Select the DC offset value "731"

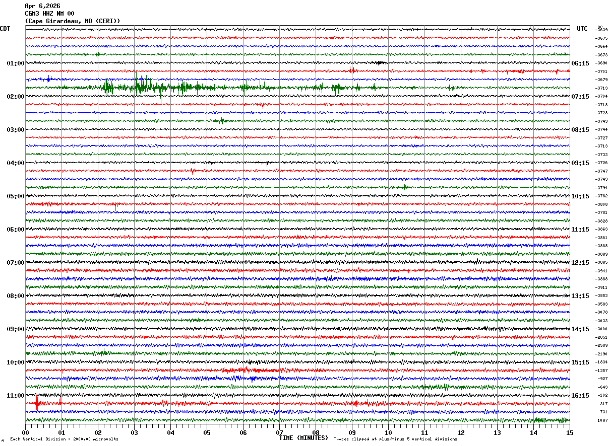click(x=603, y=412)
